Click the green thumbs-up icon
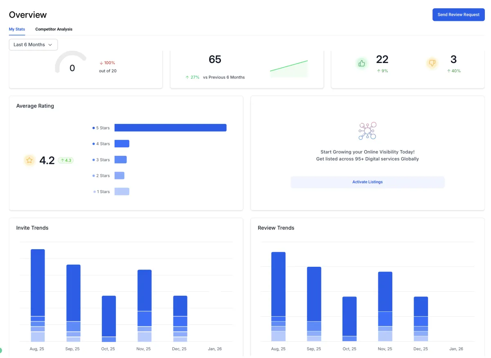Image resolution: width=491 pixels, height=358 pixels. pyautogui.click(x=362, y=63)
